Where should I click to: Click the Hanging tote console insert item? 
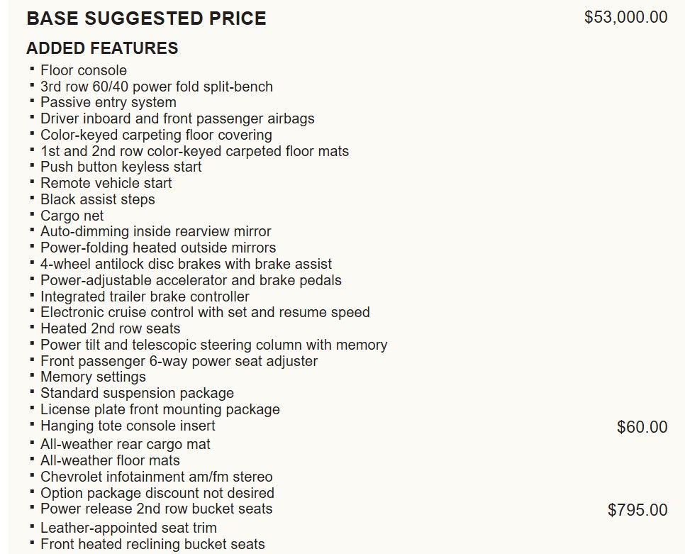tap(128, 426)
